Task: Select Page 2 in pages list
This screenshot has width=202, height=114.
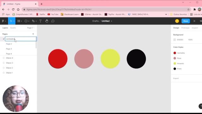Action: pos(9,44)
